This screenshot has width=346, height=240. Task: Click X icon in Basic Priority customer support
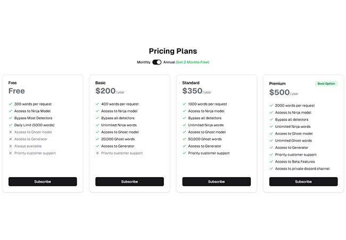pyautogui.click(x=97, y=153)
